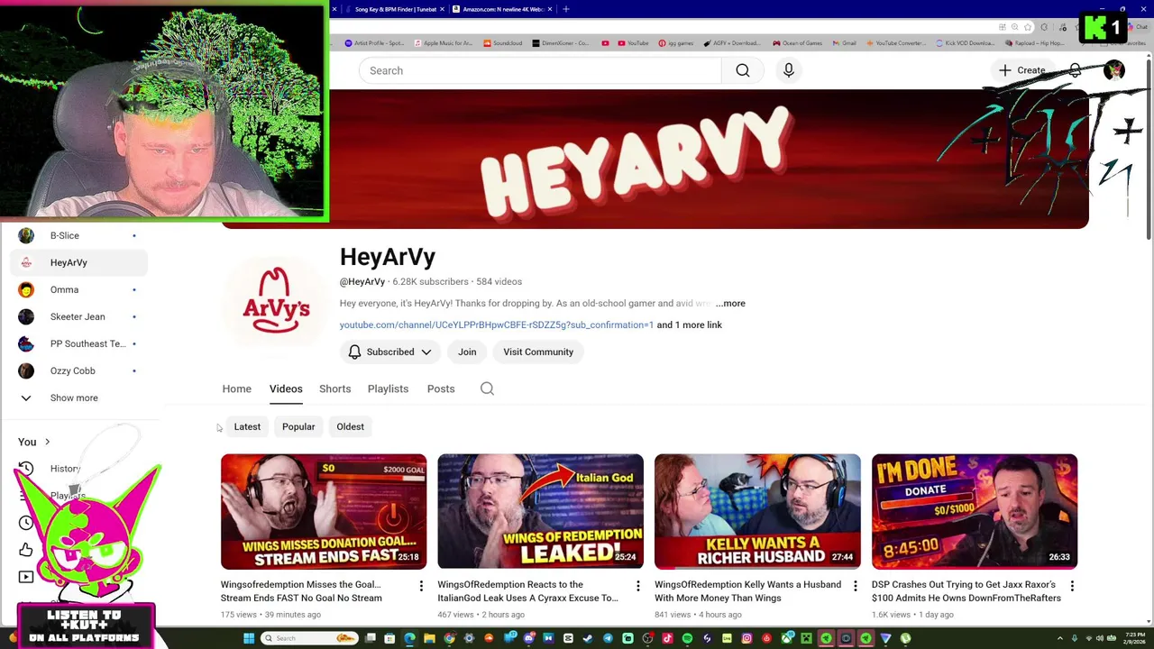Open the Soundcloud bookmark
Screen dimensions: 1154x649
click(503, 43)
